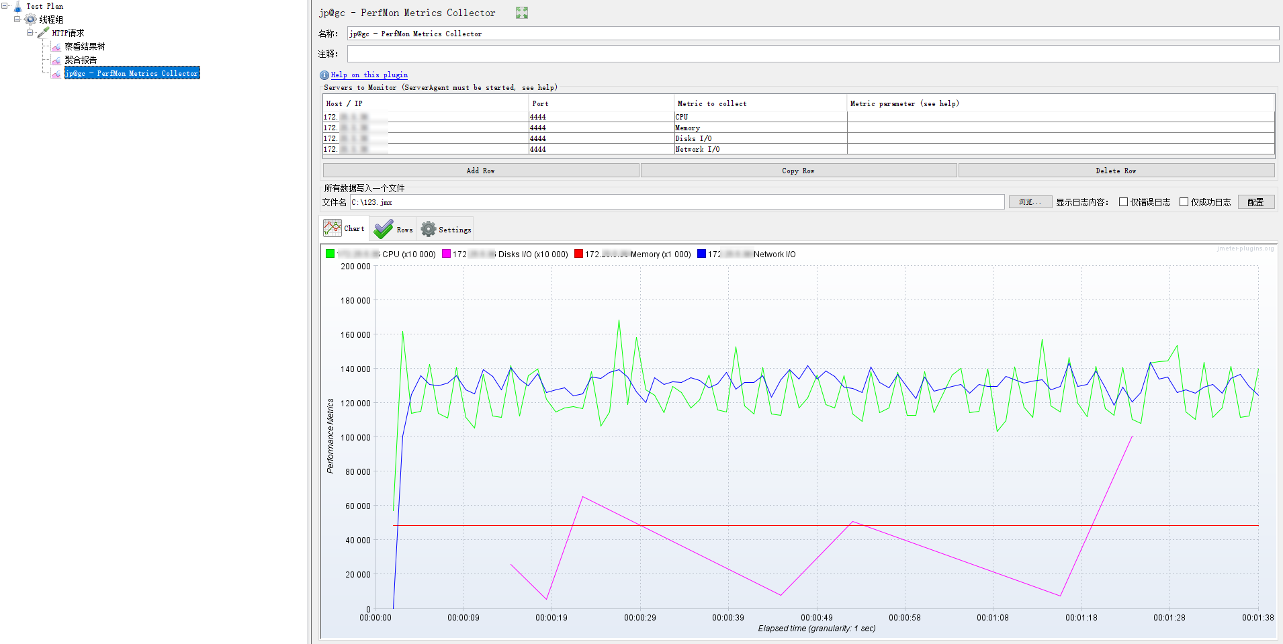Click the Network I/O legend label
The image size is (1283, 644).
tap(775, 255)
